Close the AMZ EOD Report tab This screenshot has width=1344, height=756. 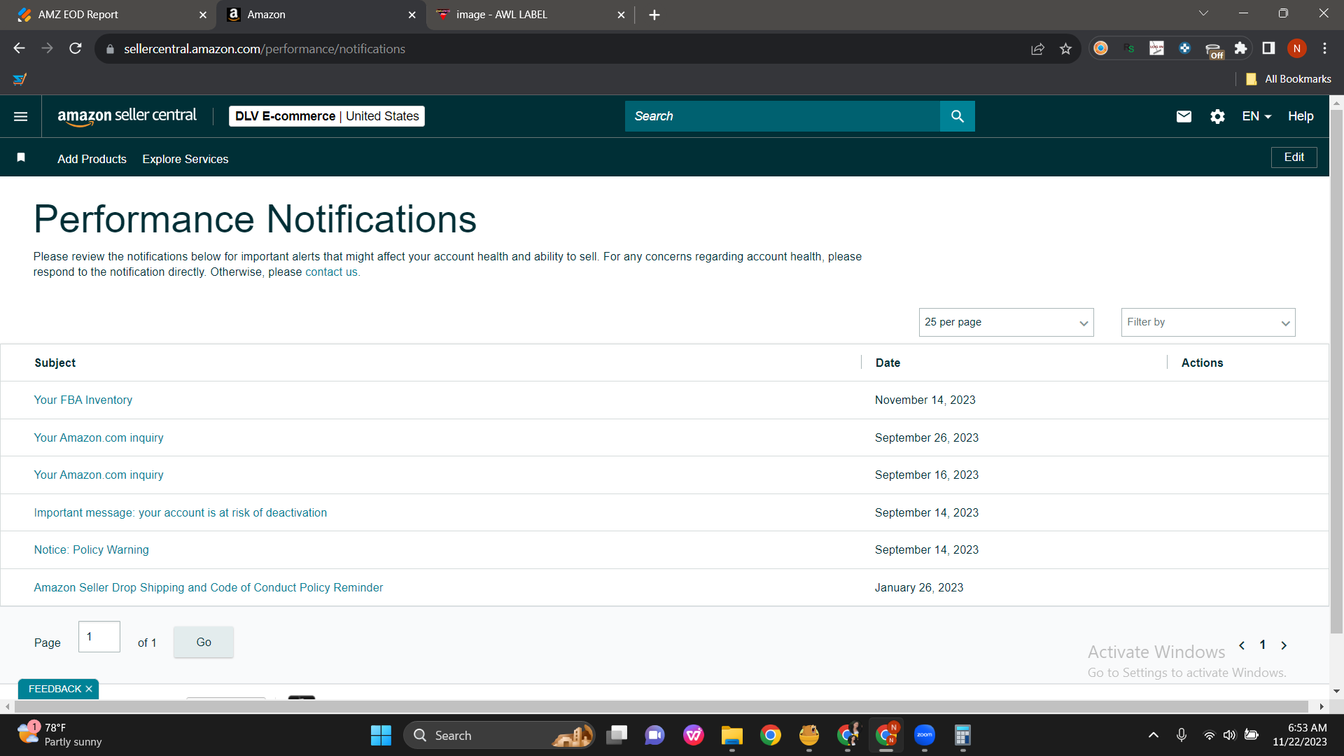click(203, 15)
